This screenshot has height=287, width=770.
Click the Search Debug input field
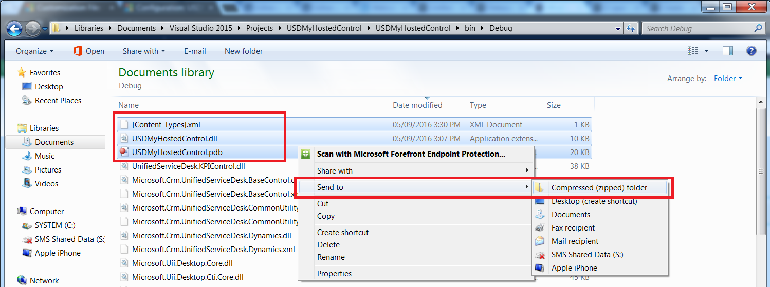[x=696, y=29]
